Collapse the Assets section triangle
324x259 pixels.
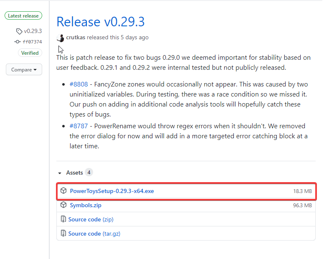tap(60, 173)
